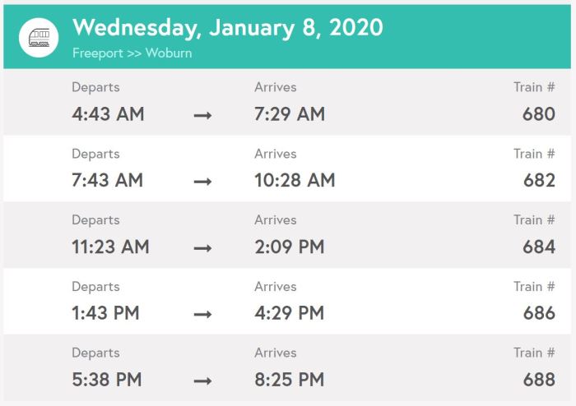Screen dimensions: 576x406
Task: Pick train number 684
Action: tap(539, 247)
